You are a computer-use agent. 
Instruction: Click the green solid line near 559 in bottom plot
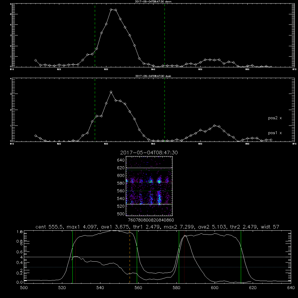[137, 257]
